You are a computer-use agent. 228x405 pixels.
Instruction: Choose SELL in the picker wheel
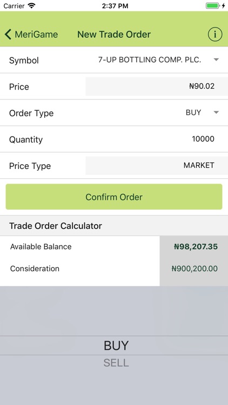click(116, 363)
